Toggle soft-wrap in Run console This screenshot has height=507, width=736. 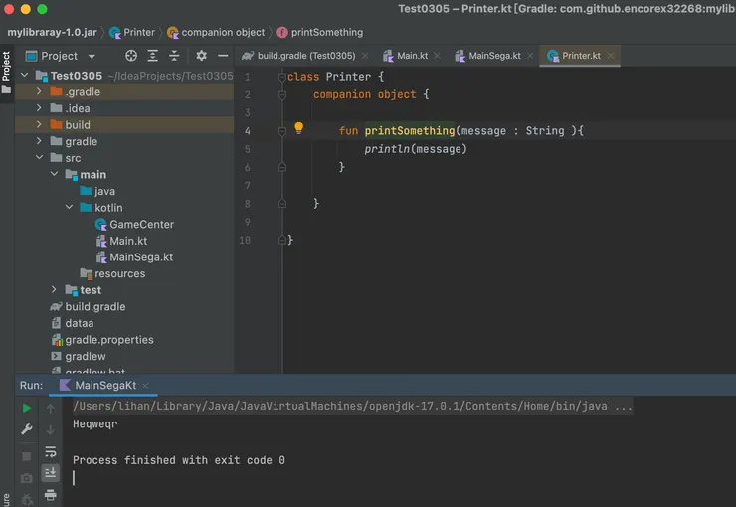[50, 451]
